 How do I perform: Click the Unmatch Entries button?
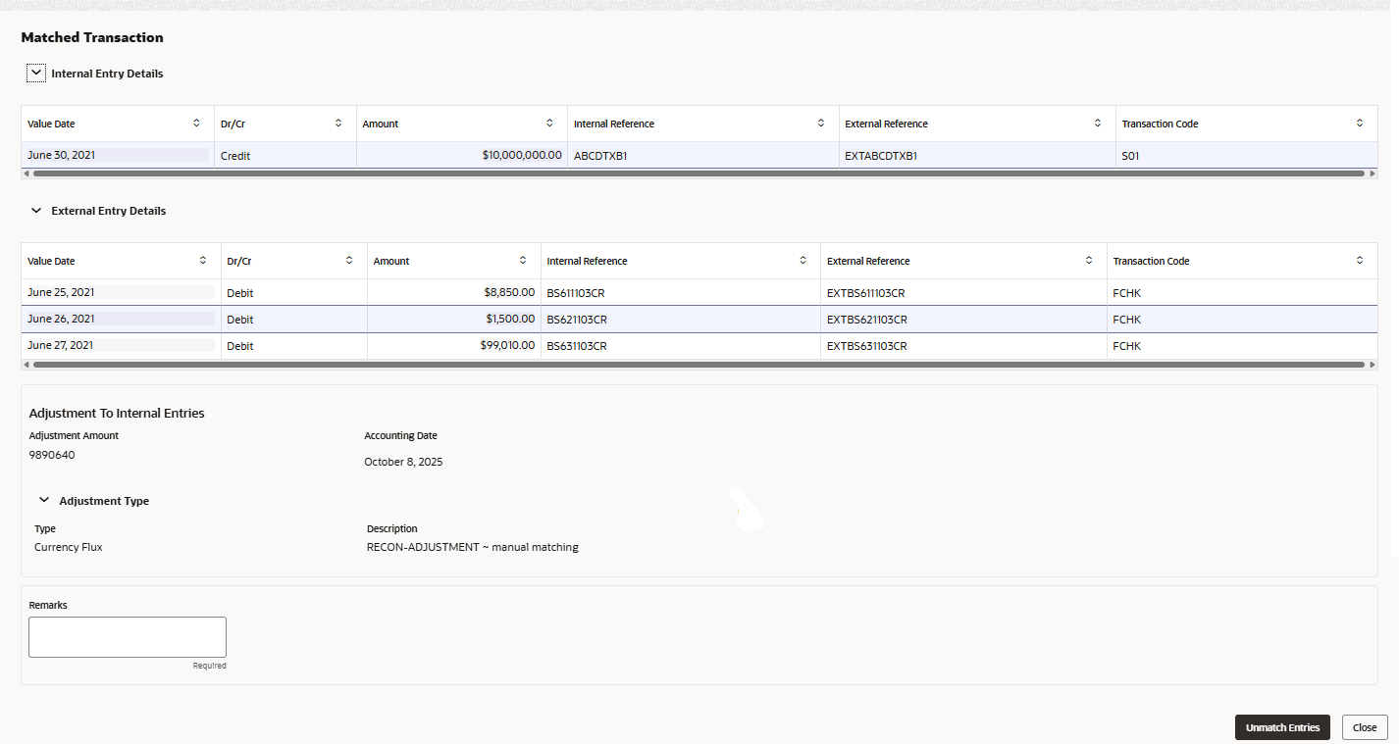click(x=1282, y=727)
